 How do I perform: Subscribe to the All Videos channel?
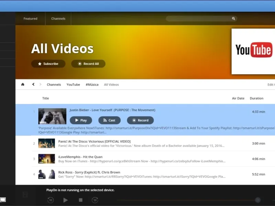click(x=48, y=64)
